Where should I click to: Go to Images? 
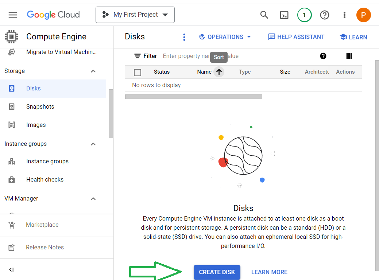[x=36, y=125]
